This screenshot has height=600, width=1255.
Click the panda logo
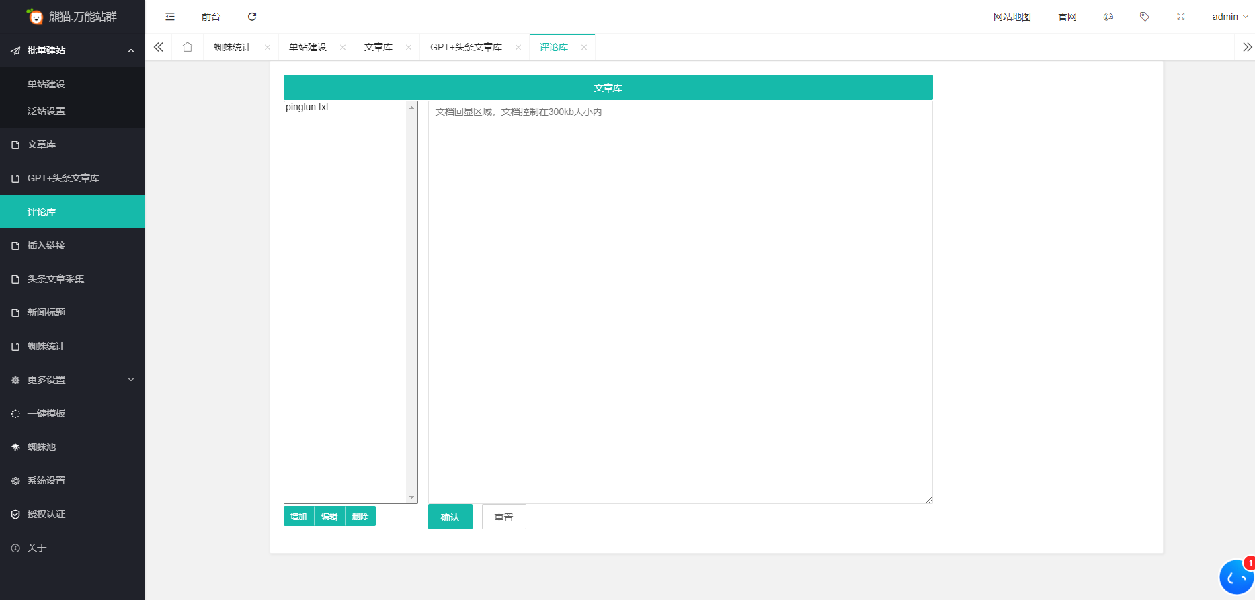pos(34,16)
